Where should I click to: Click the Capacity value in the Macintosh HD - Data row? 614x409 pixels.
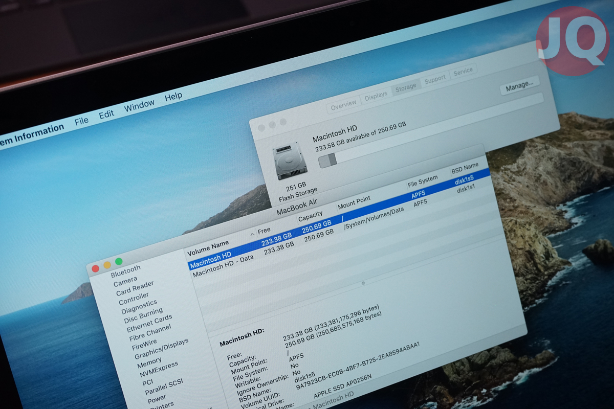[x=319, y=236]
